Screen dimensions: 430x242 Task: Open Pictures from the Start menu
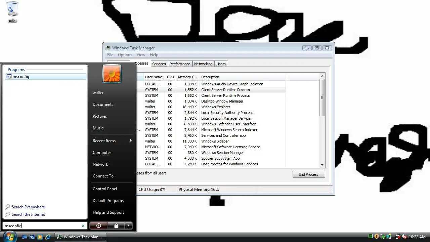coord(100,116)
